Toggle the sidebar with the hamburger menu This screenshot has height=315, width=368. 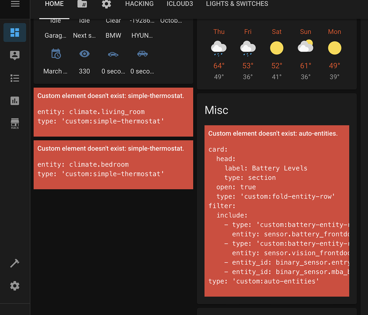click(x=14, y=4)
